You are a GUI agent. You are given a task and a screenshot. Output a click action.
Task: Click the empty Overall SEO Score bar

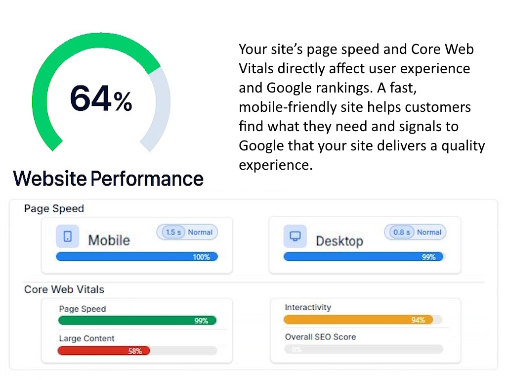(364, 349)
